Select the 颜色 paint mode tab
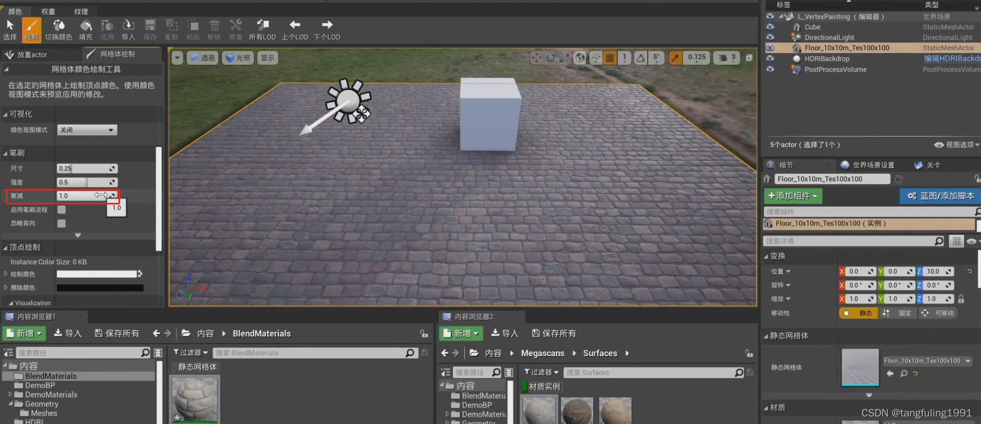 tap(15, 11)
